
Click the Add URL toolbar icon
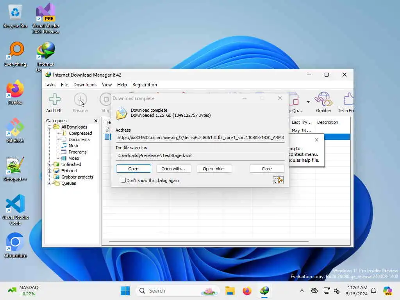click(54, 103)
